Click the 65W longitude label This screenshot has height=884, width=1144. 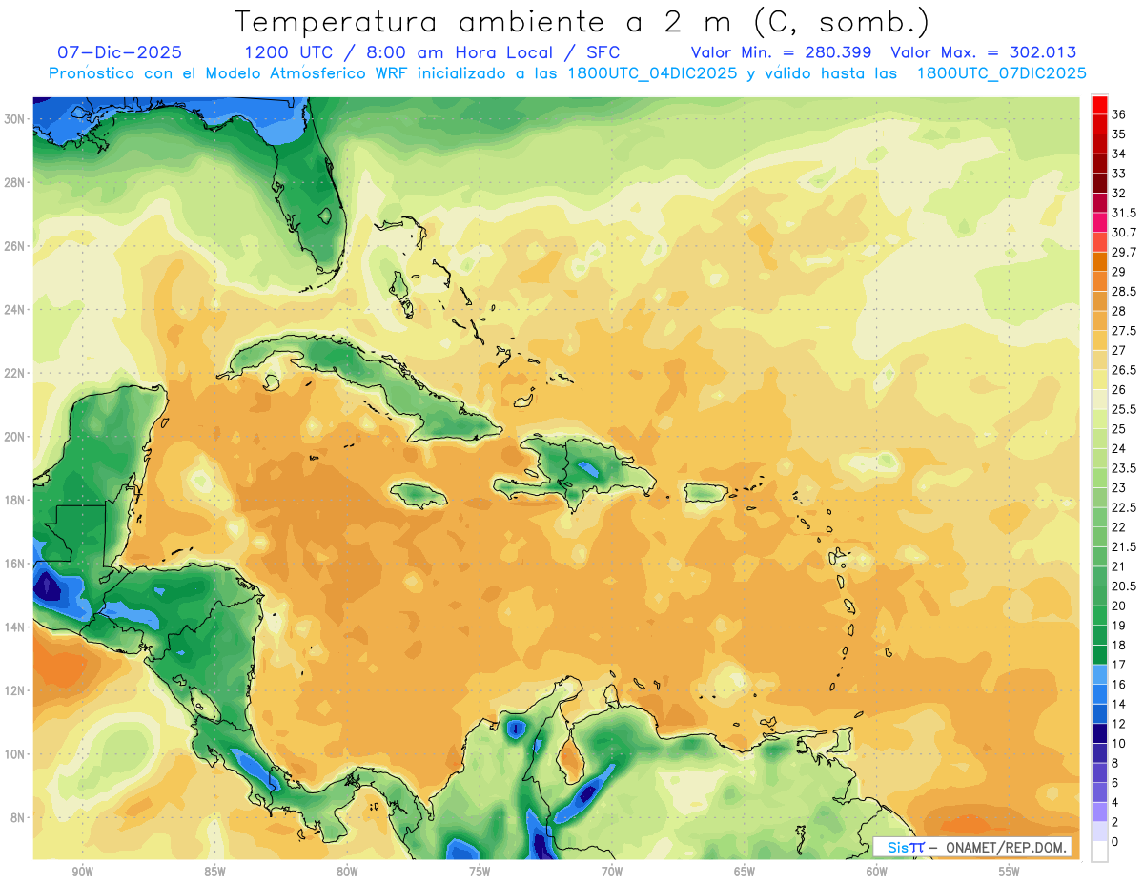(745, 872)
